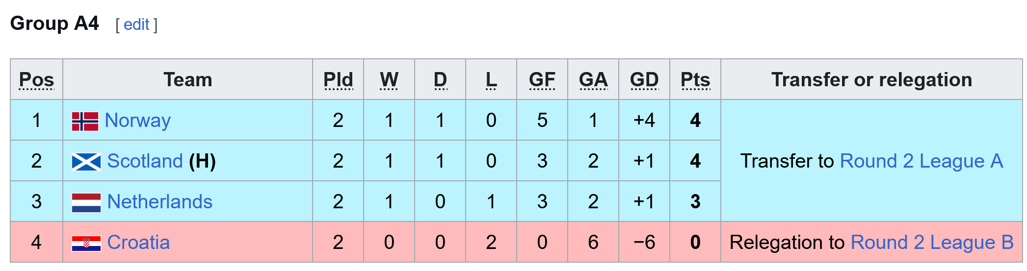Click the GF column header abbreviation

point(542,80)
